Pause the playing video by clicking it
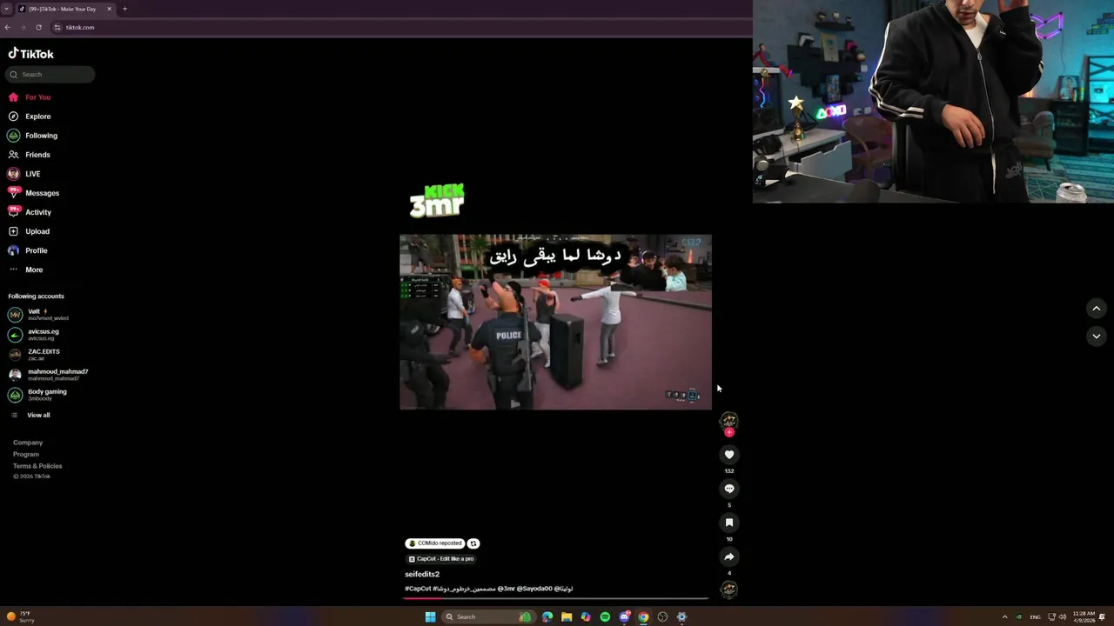 click(x=555, y=322)
